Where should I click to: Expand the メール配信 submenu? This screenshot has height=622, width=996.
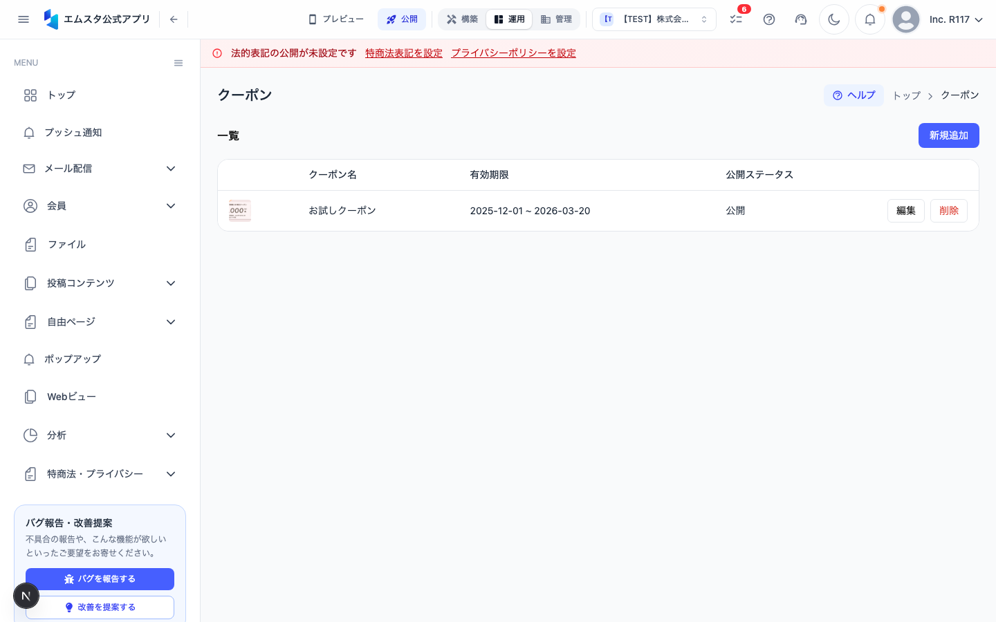[x=100, y=169]
